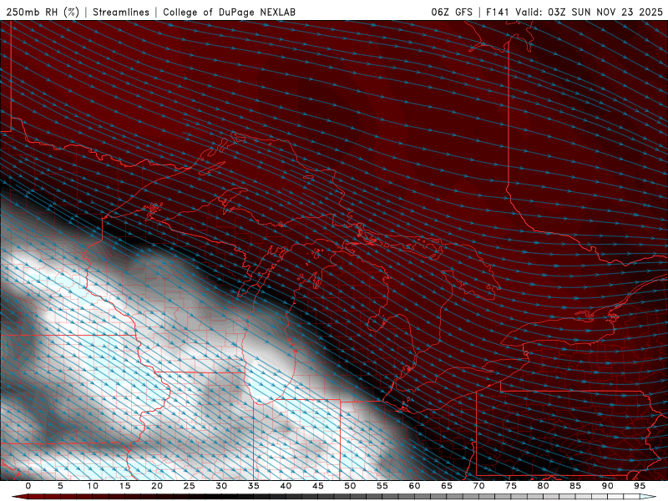
Task: Click the colorbar label "25"
Action: [190, 486]
